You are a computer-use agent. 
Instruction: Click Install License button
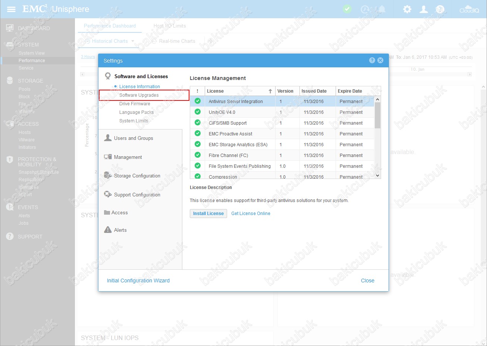(208, 213)
